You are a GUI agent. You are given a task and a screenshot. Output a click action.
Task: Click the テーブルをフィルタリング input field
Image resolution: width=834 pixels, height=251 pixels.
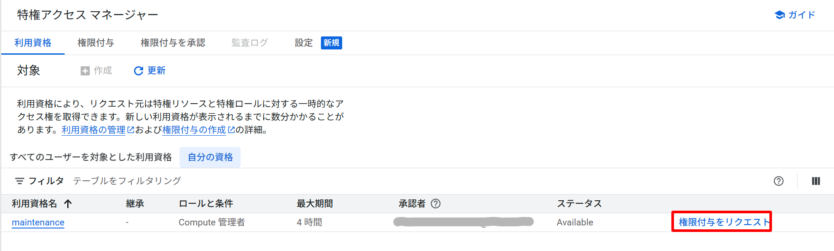(x=260, y=181)
